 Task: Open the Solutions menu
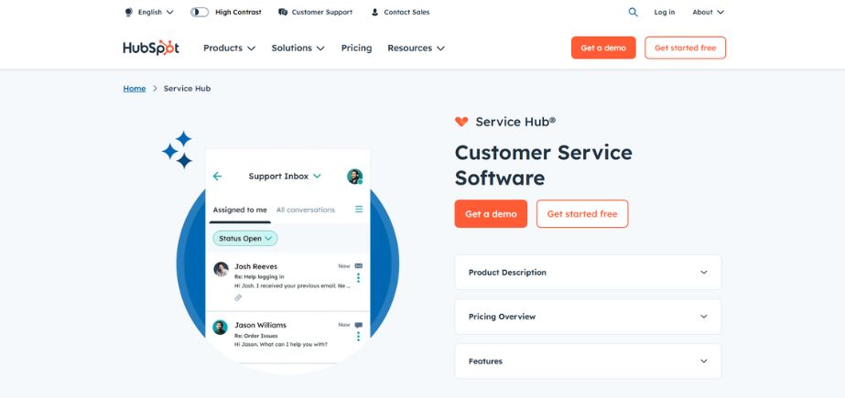298,48
